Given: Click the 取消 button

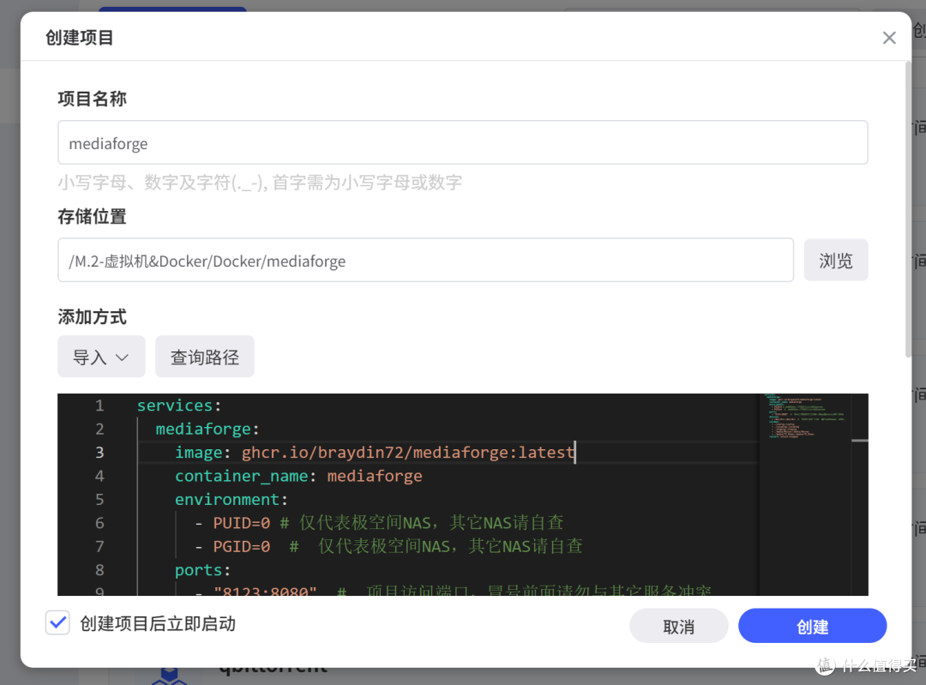Looking at the screenshot, I should click(678, 626).
